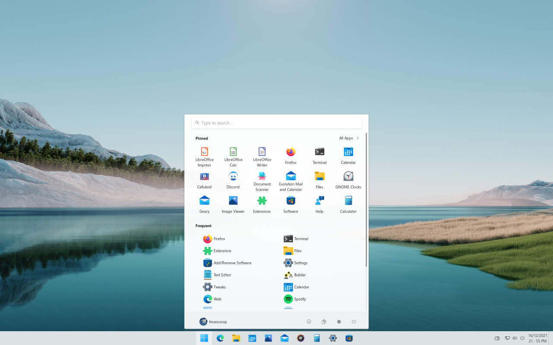Launch Calculator from Pinned apps
Viewport: 553px width, 345px height.
pyautogui.click(x=348, y=205)
